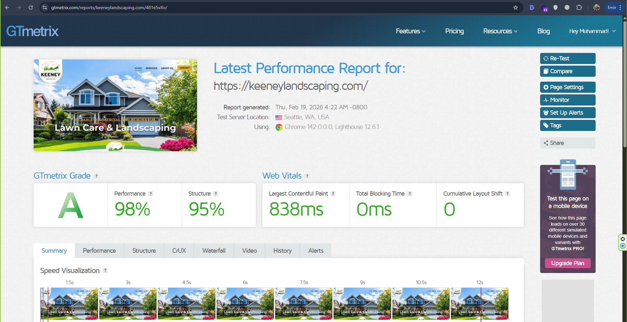Open the browser extensions puzzle icon
Image resolution: width=627 pixels, height=322 pixels.
pyautogui.click(x=579, y=8)
